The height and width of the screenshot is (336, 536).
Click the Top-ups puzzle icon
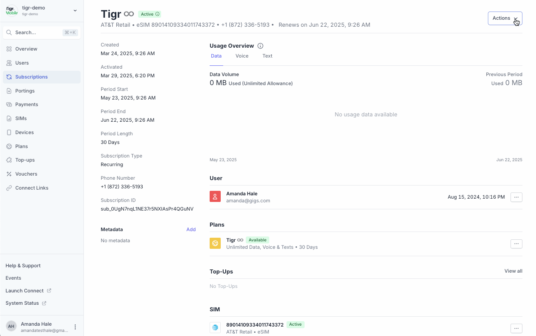[9, 160]
